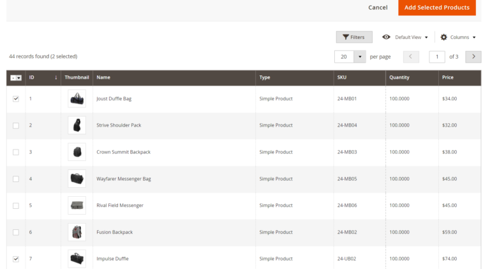Go to next page with right chevron
Screen dimensions: 490x269
pyautogui.click(x=473, y=57)
